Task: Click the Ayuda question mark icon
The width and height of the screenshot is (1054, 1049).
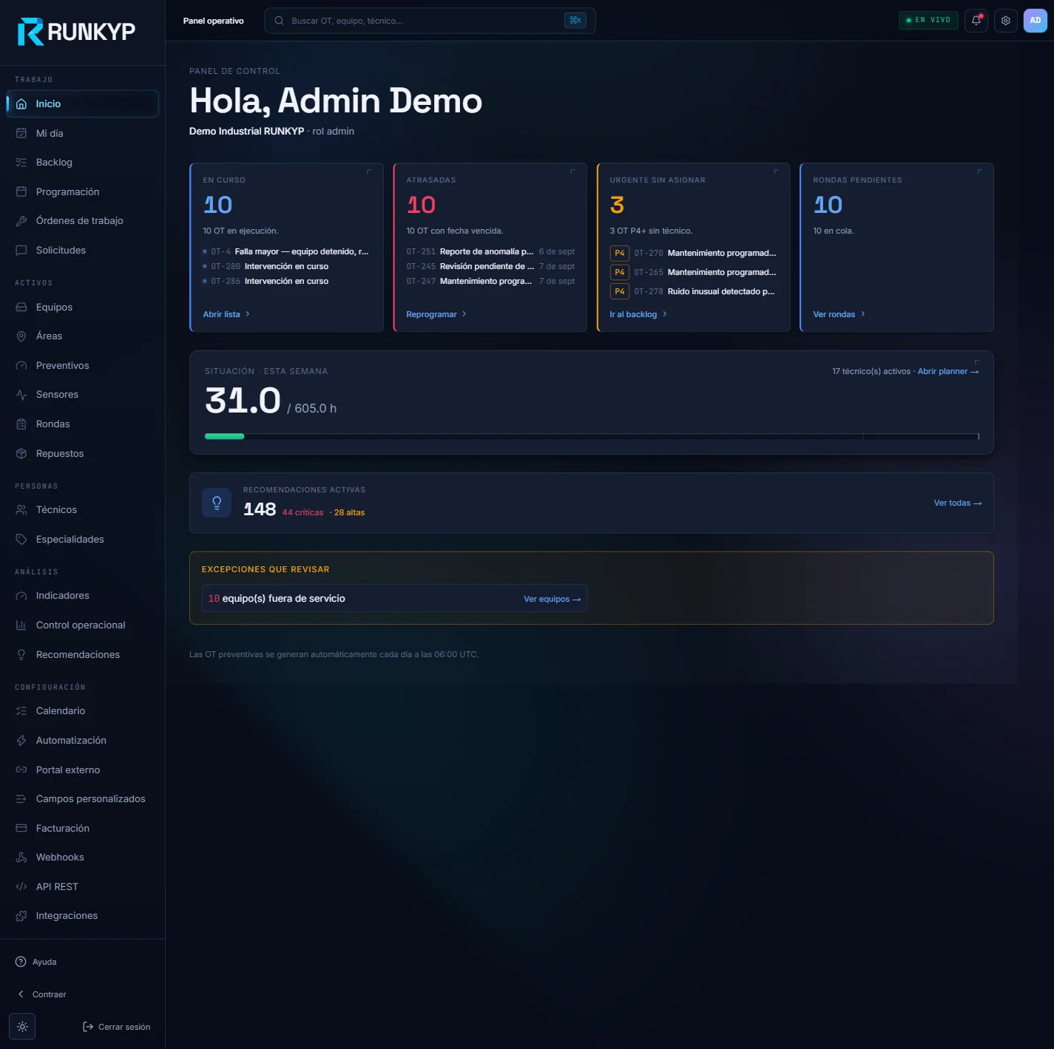Action: coord(21,962)
